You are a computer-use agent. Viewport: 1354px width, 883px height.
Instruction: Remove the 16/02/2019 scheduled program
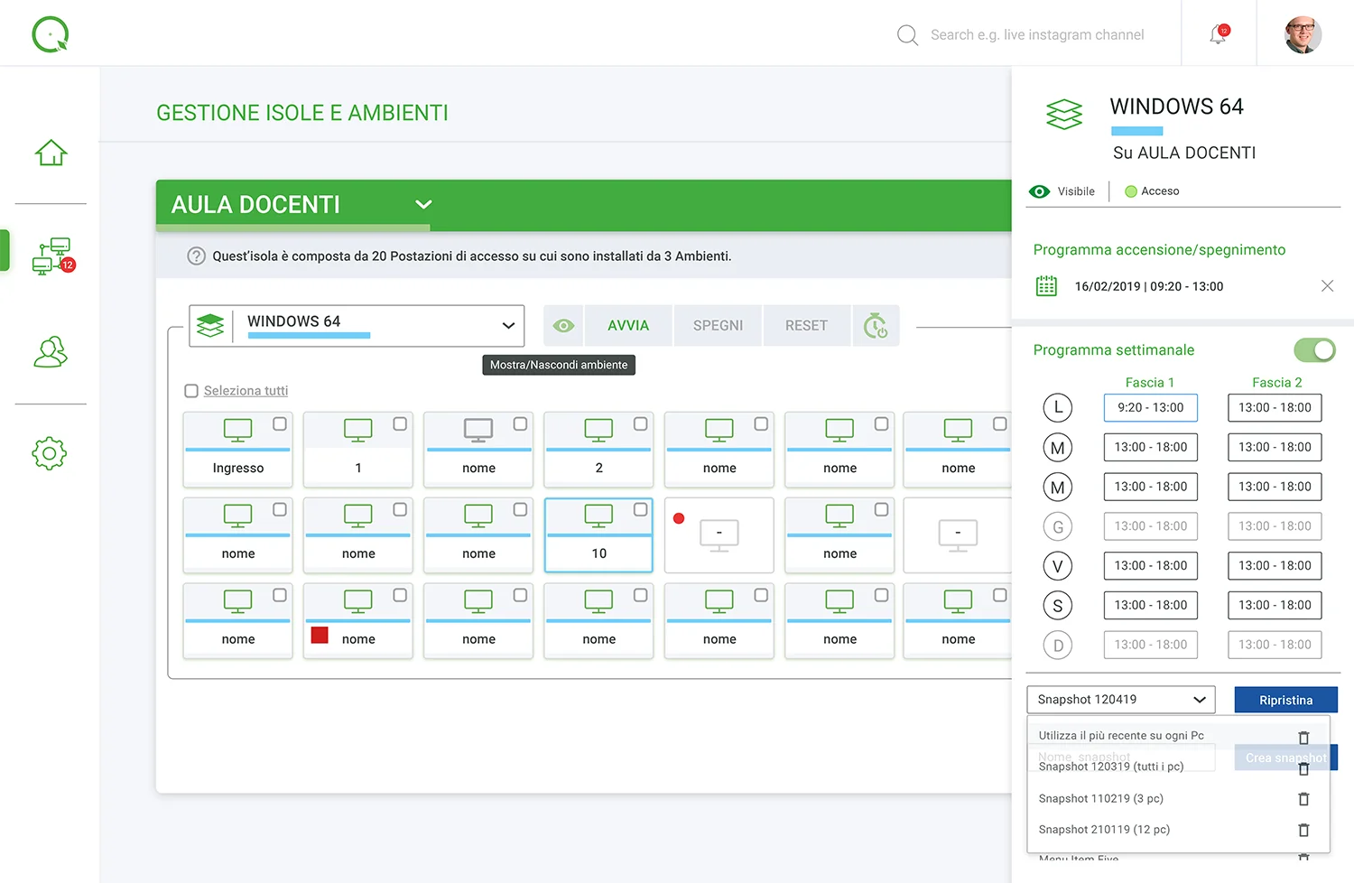(x=1327, y=286)
